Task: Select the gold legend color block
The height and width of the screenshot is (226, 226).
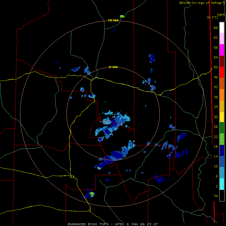Action: [x=222, y=106]
